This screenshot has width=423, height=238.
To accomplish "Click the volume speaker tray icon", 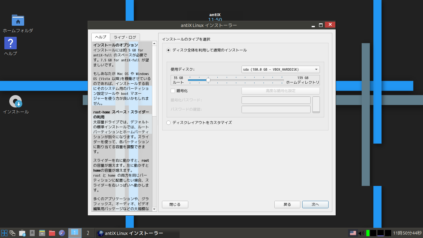I will (361, 233).
